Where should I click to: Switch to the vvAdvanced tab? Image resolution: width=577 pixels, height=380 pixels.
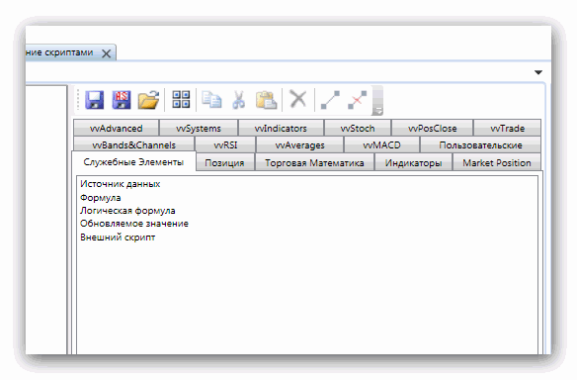(117, 129)
